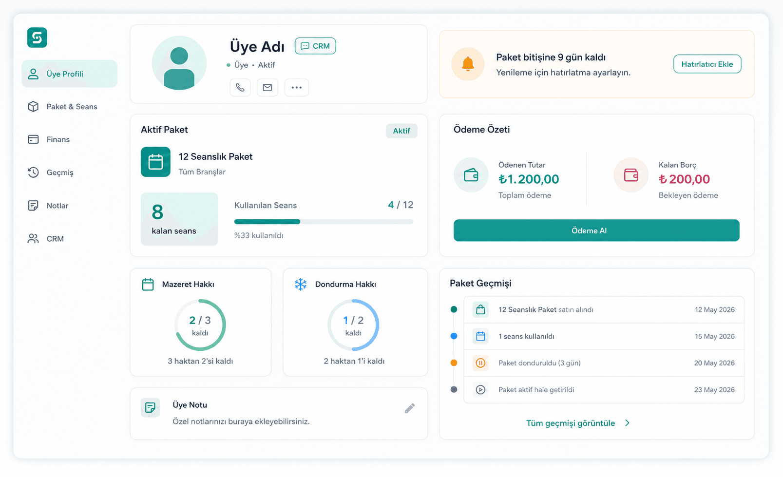Click the calendar icon for 1 seans kullanıldı
This screenshot has width=783, height=477.
click(x=480, y=336)
